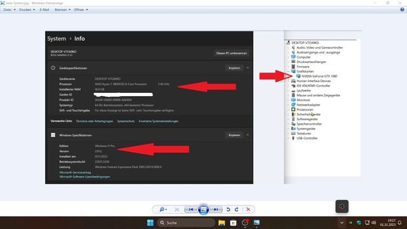Click Kopieren beside Gerätespezifikationen in the image
Screen dimensions: 407x229
pos(234,68)
